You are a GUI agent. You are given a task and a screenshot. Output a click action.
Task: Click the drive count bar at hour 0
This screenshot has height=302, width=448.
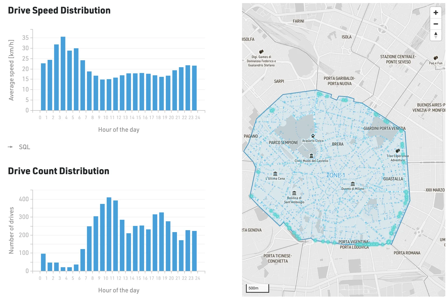tap(43, 263)
